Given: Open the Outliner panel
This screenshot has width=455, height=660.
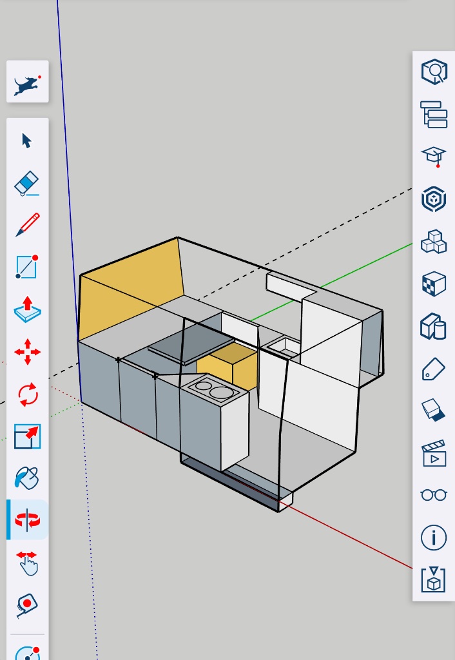Looking at the screenshot, I should [x=434, y=113].
